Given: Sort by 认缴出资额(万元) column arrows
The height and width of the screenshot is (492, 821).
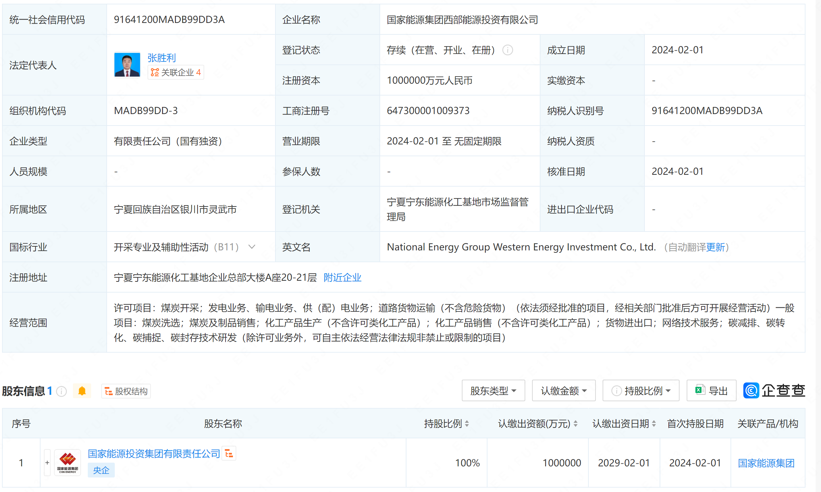Looking at the screenshot, I should [576, 423].
